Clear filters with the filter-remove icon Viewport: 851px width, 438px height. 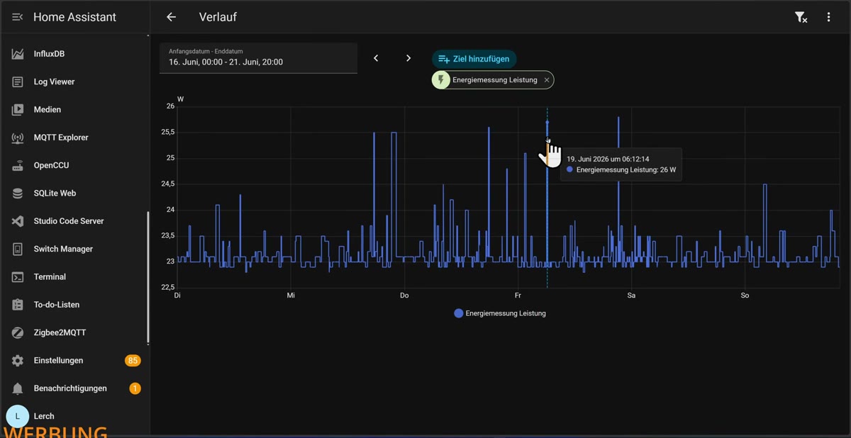(x=801, y=17)
